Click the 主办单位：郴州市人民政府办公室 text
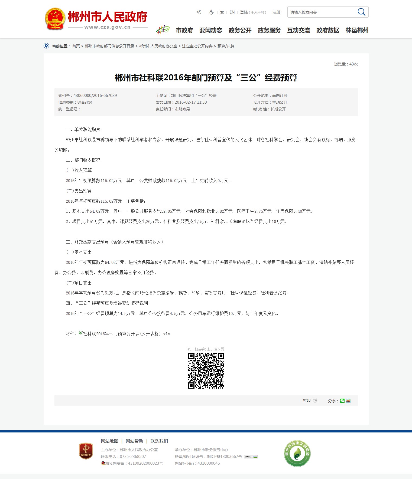Image resolution: width=412 pixels, height=479 pixels. (129, 450)
